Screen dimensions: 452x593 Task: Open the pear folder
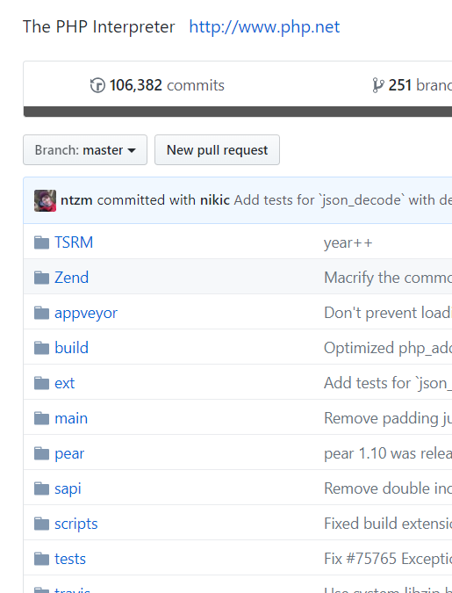(x=69, y=454)
